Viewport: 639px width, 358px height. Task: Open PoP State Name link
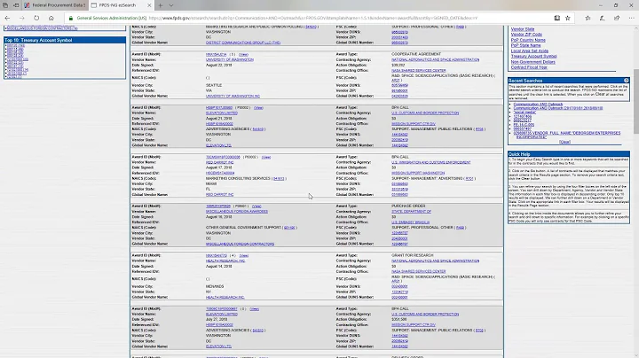[x=525, y=45]
